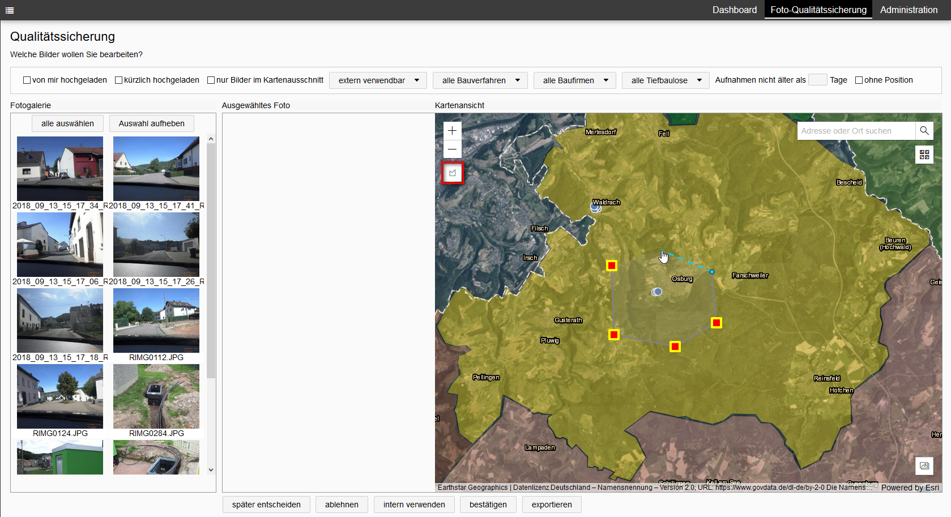
Task: Click 'intern verwenden' button
Action: (414, 505)
